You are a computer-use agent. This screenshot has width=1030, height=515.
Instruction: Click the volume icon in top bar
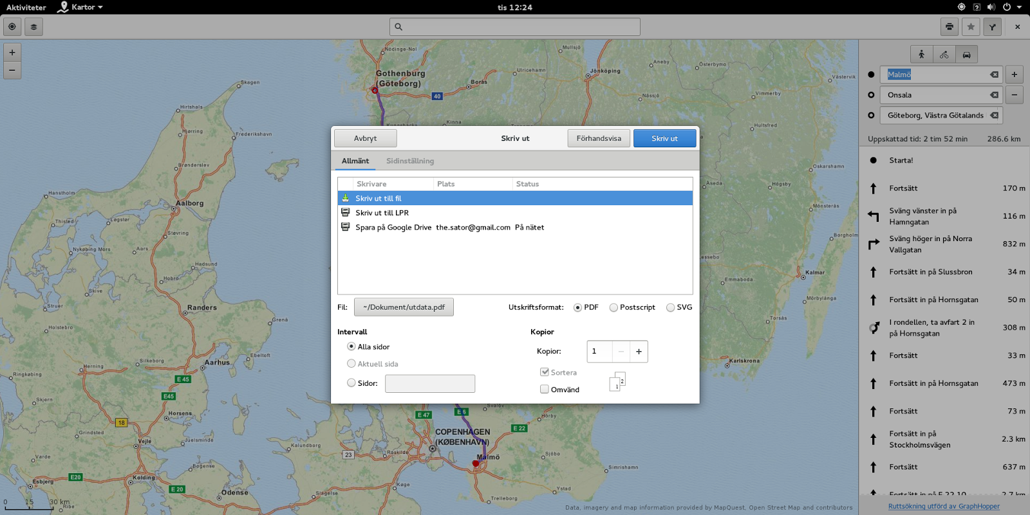(x=991, y=7)
